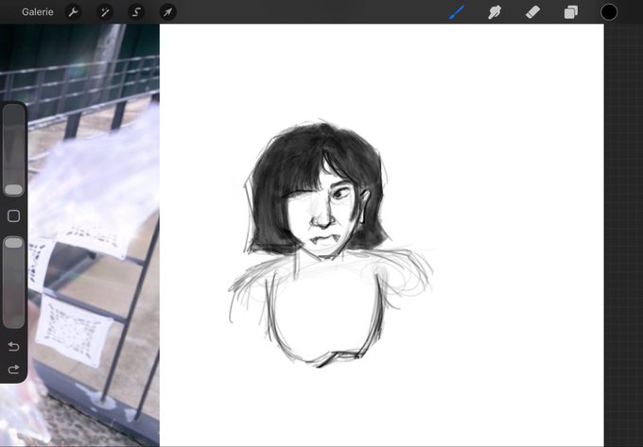
Task: Open the active color picker circle
Action: pyautogui.click(x=609, y=12)
